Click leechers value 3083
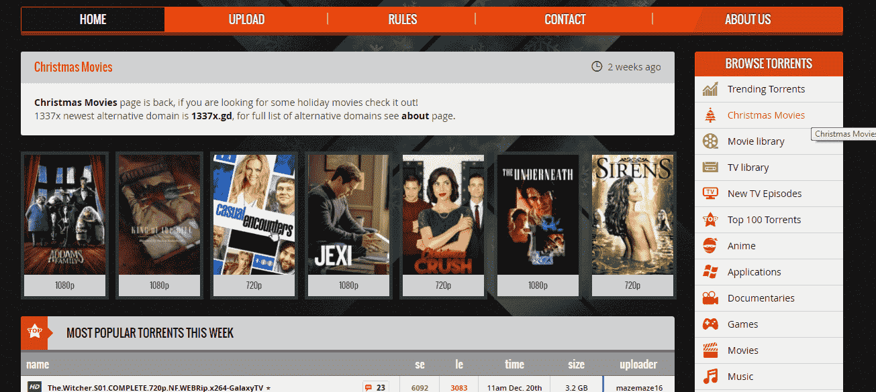The height and width of the screenshot is (392, 876). (x=459, y=388)
